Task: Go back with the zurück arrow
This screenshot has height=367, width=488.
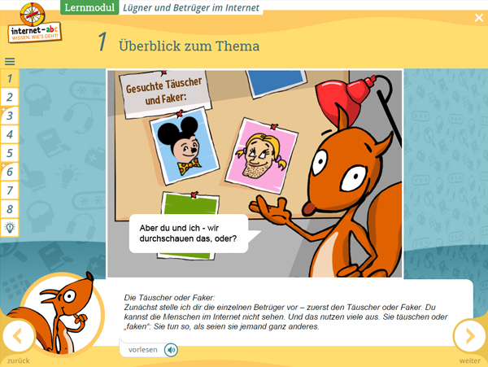Action: [18, 335]
